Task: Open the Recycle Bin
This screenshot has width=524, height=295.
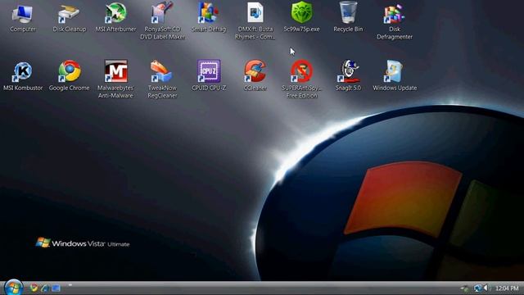Action: (x=348, y=17)
